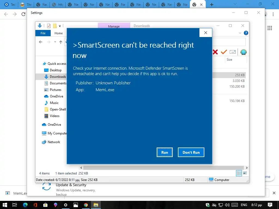Click the 150.200 KB file size

237,87
